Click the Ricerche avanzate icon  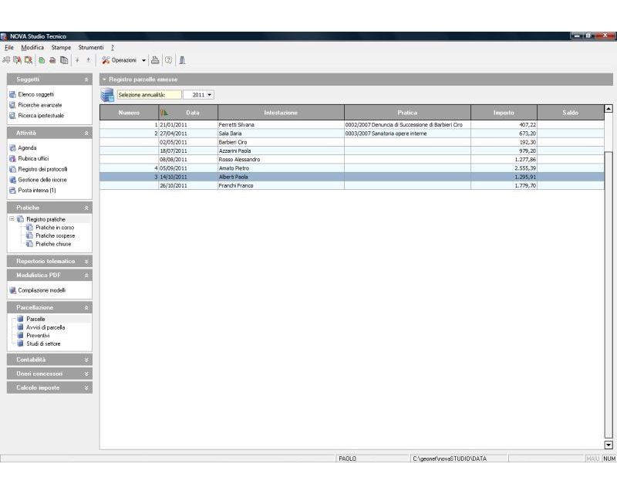pos(12,105)
